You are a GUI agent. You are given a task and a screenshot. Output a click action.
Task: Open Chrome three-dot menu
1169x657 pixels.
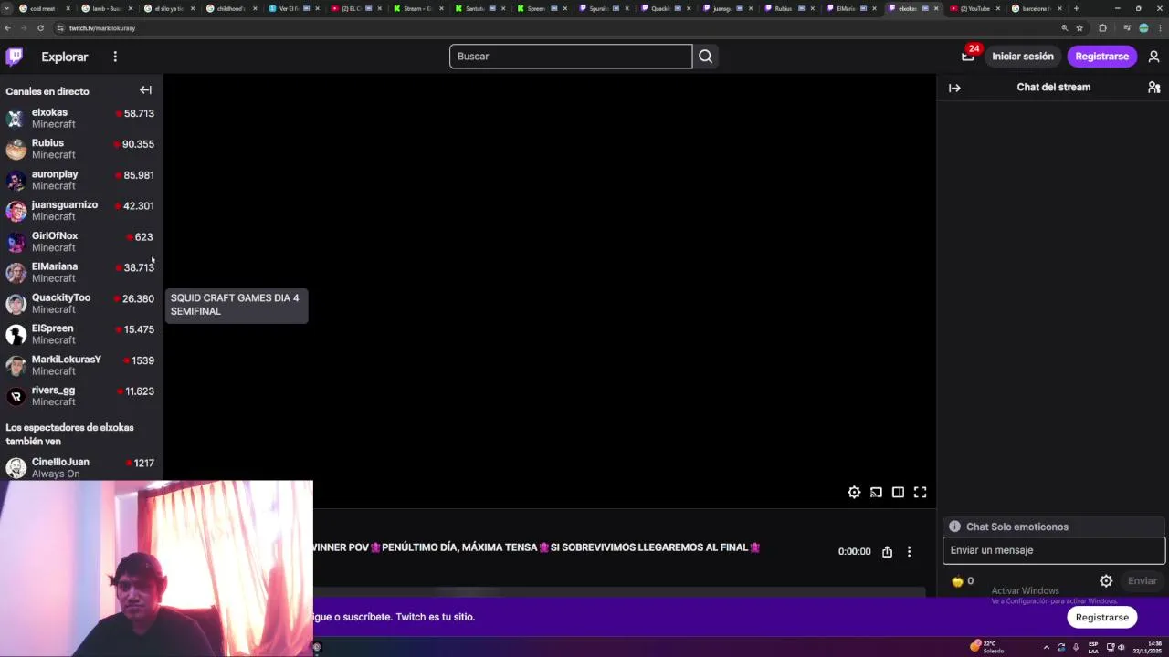pyautogui.click(x=1160, y=28)
